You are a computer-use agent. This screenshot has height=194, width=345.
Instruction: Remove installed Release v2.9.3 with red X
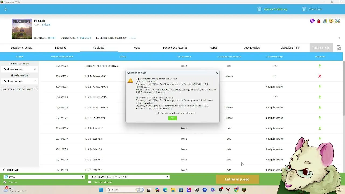[320, 76]
